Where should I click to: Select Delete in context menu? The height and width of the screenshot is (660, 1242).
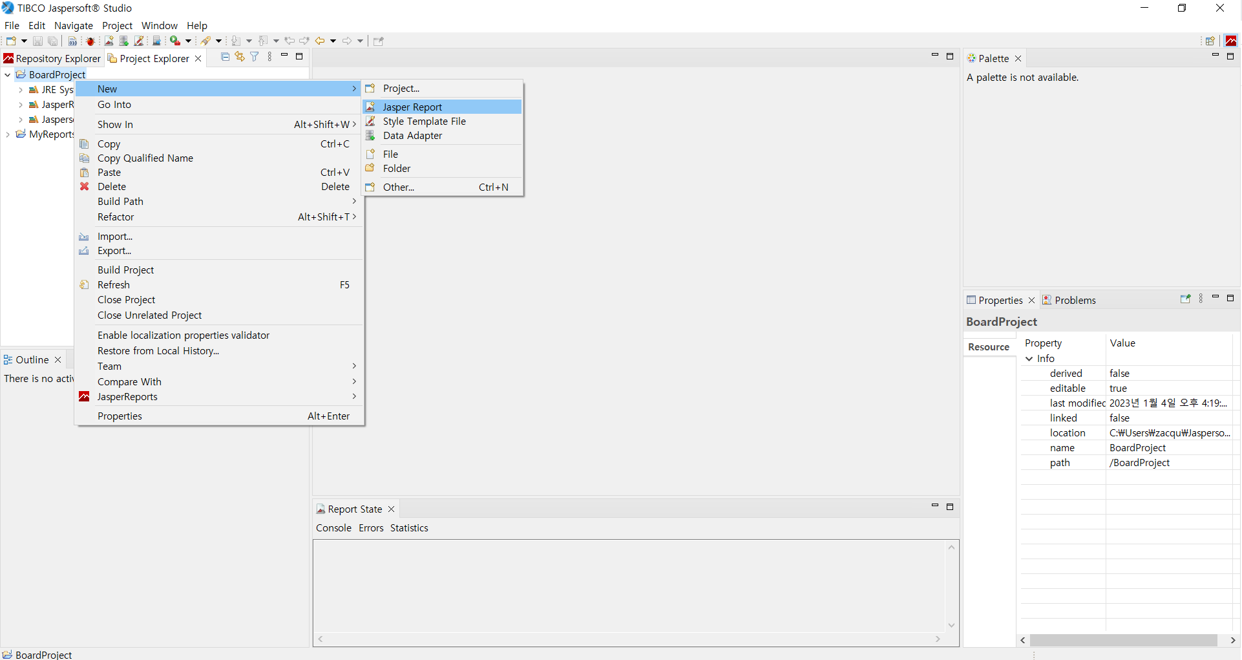click(220, 187)
